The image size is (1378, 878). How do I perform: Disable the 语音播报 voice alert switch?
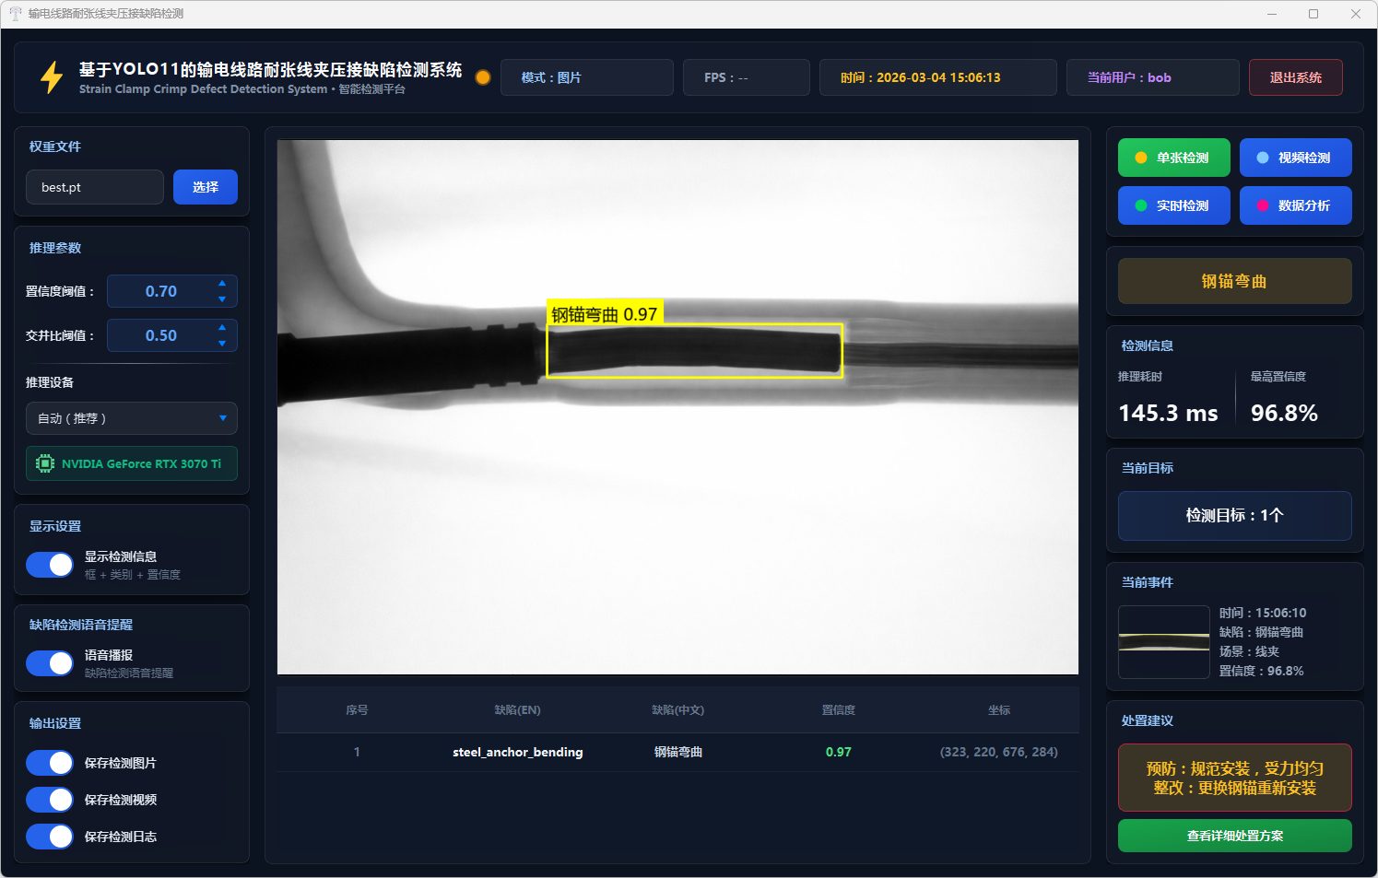50,663
